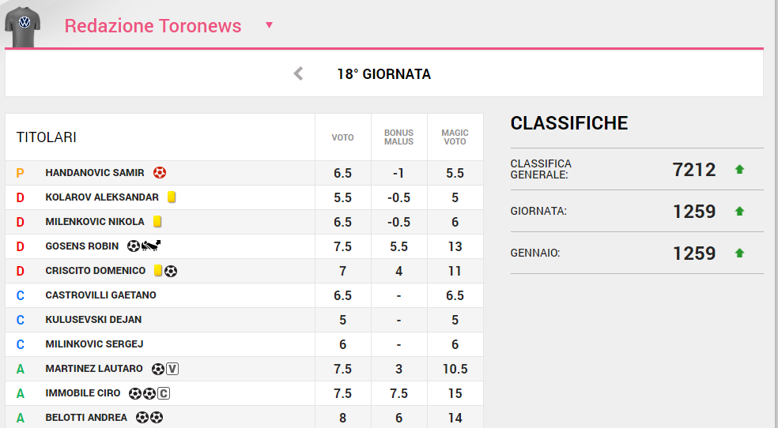Image resolution: width=778 pixels, height=428 pixels.
Task: Click the goal ball icon next to Criscito
Action: pyautogui.click(x=171, y=270)
